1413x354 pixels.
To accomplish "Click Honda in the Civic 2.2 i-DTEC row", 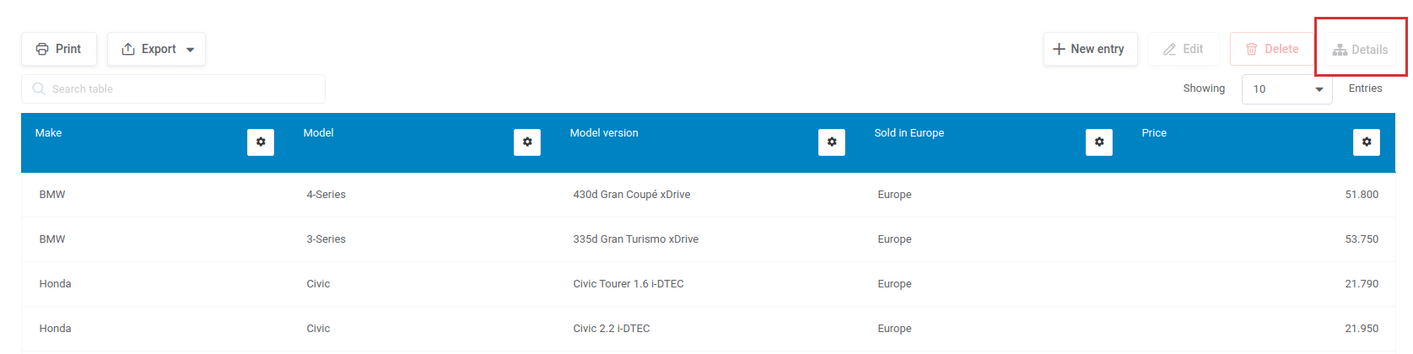I will (55, 329).
